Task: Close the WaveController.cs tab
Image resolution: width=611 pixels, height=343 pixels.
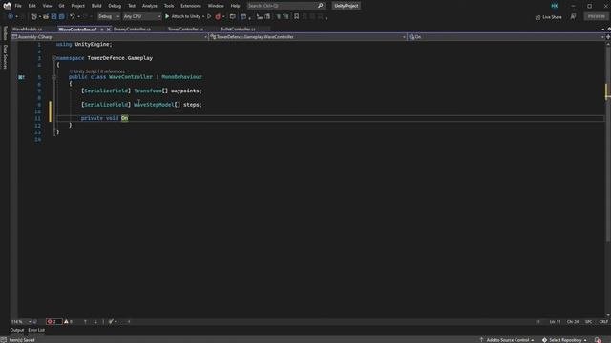Action: point(108,30)
